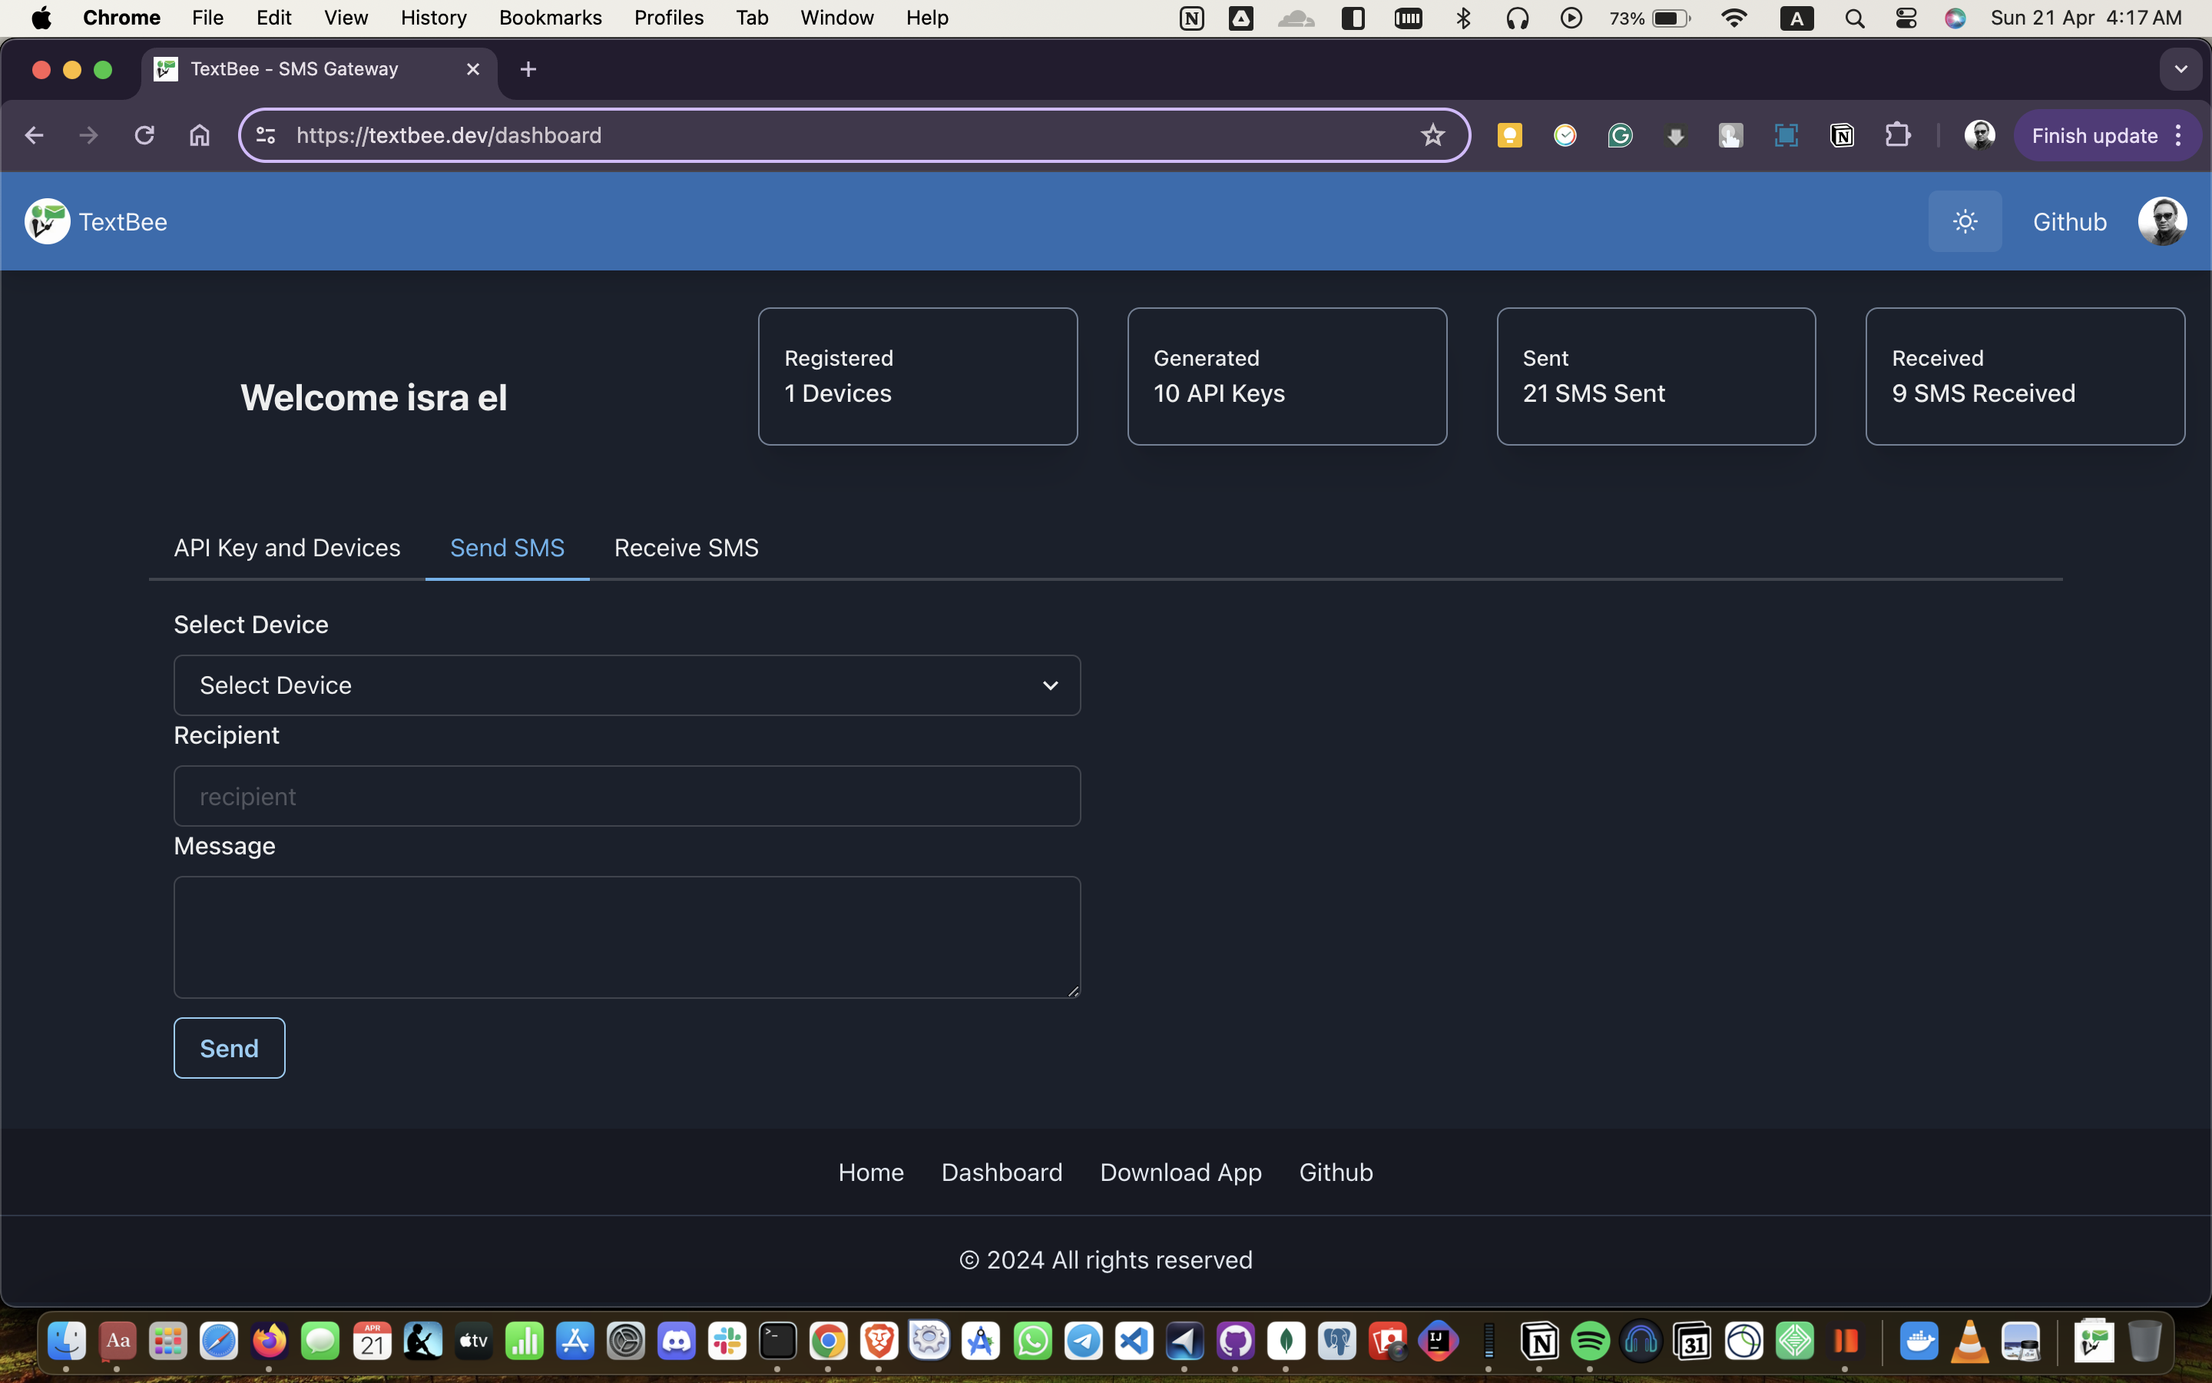Open the Bookmarks menu
The width and height of the screenshot is (2212, 1383).
(550, 18)
